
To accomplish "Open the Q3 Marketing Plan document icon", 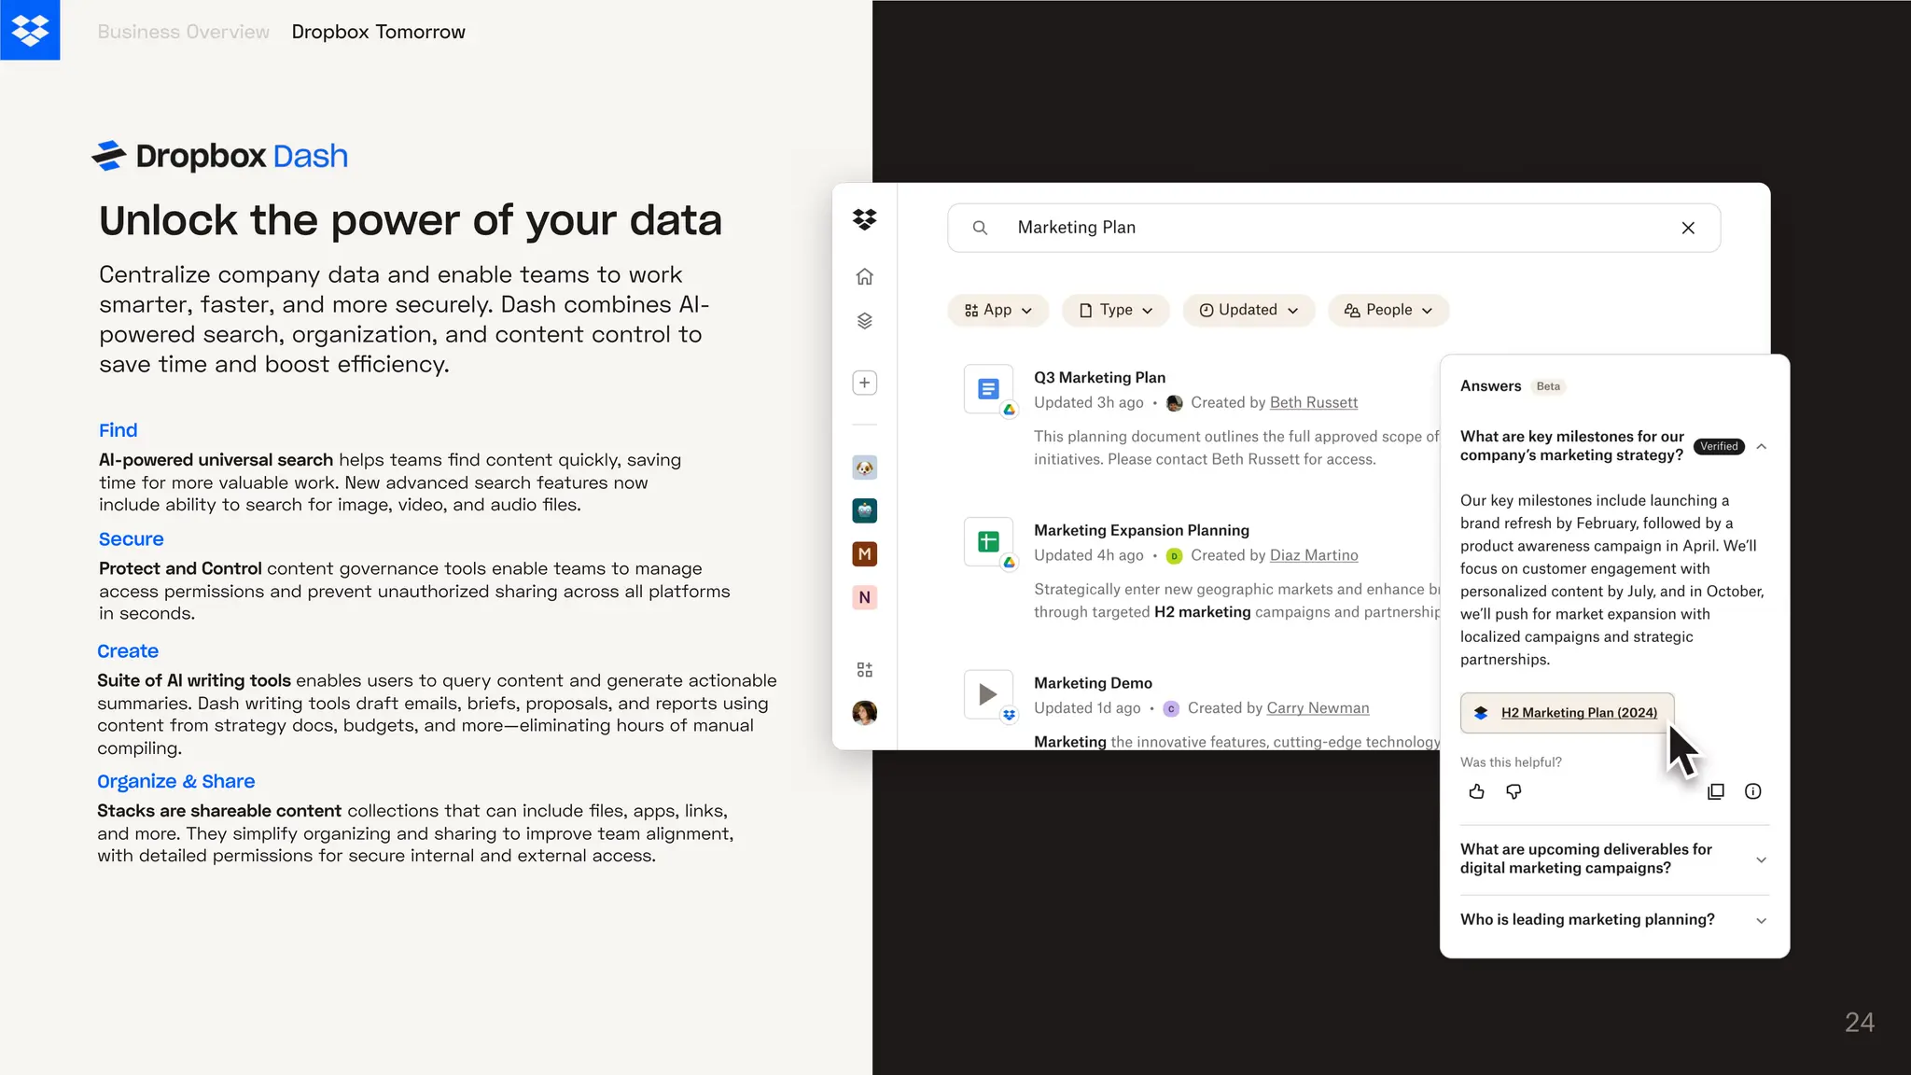I will tap(988, 389).
